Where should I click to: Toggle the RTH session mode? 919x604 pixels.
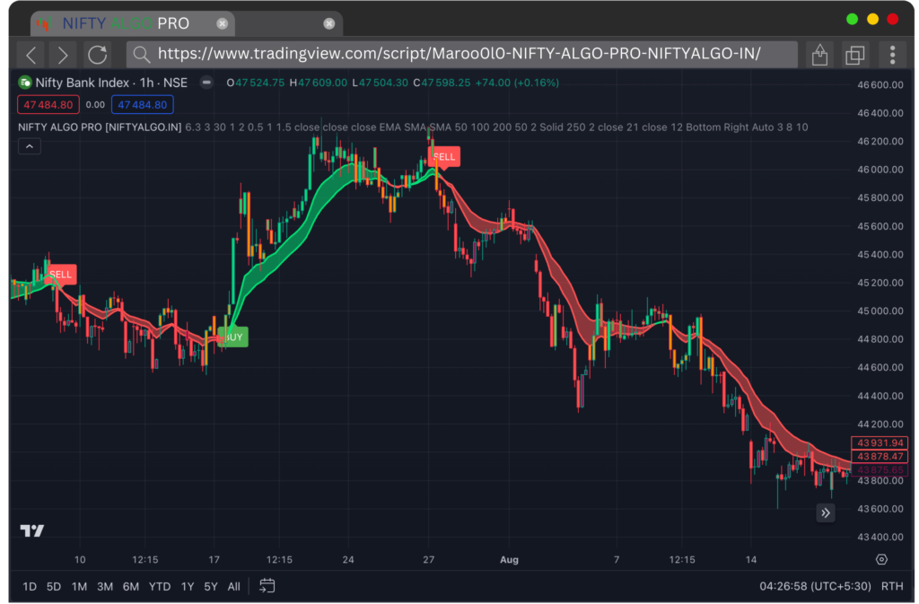point(892,585)
